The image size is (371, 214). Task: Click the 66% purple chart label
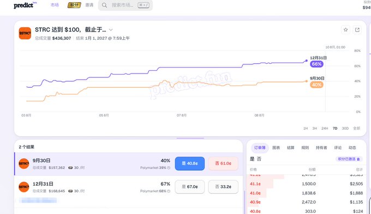[x=316, y=64]
